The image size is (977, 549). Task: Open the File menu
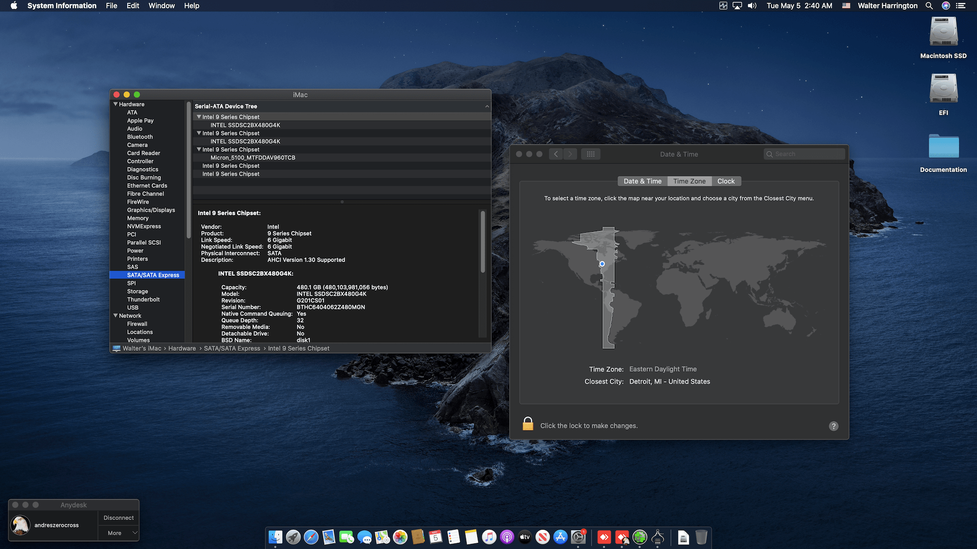[111, 6]
